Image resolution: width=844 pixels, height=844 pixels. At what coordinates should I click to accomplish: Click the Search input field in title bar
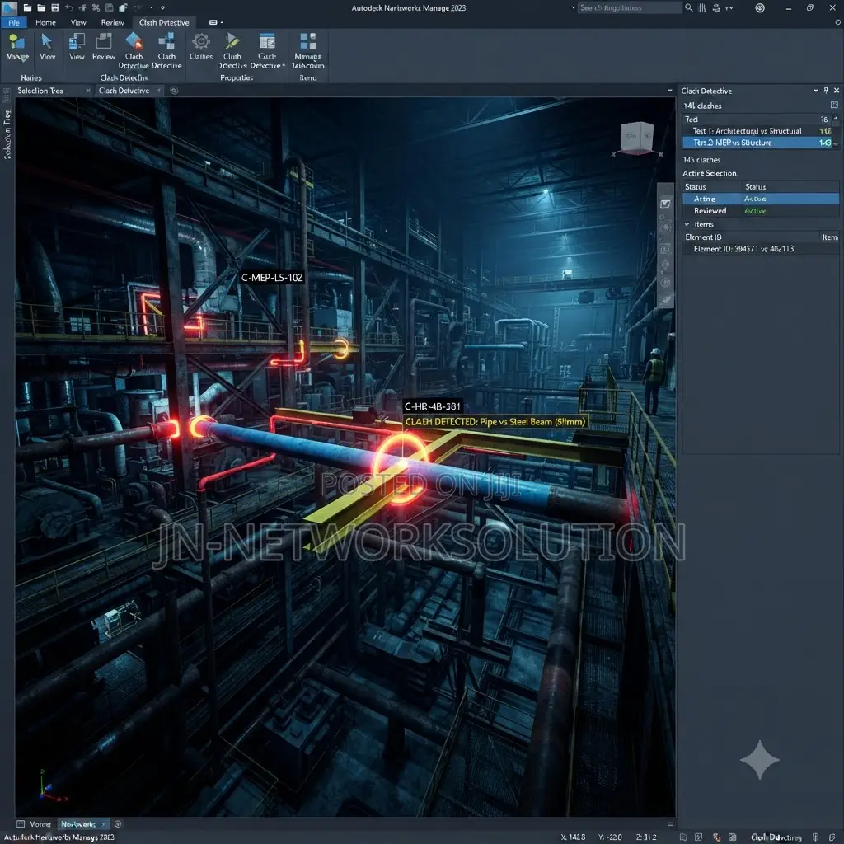tap(629, 7)
